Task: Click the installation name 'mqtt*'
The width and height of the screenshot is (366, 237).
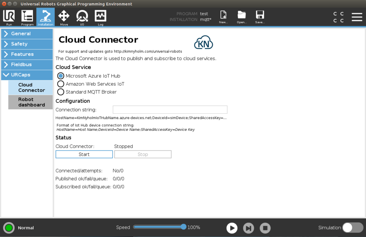Action: pyautogui.click(x=206, y=20)
